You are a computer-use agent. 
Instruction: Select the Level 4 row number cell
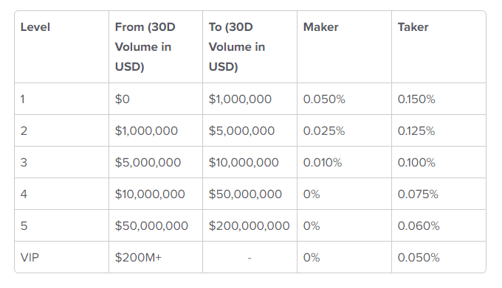pos(24,194)
